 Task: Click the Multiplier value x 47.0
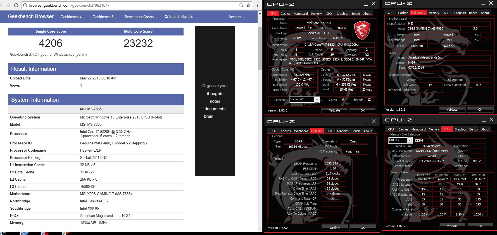302,79
